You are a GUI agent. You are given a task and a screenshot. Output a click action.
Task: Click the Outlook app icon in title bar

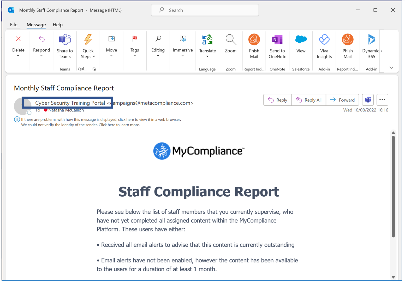11,10
